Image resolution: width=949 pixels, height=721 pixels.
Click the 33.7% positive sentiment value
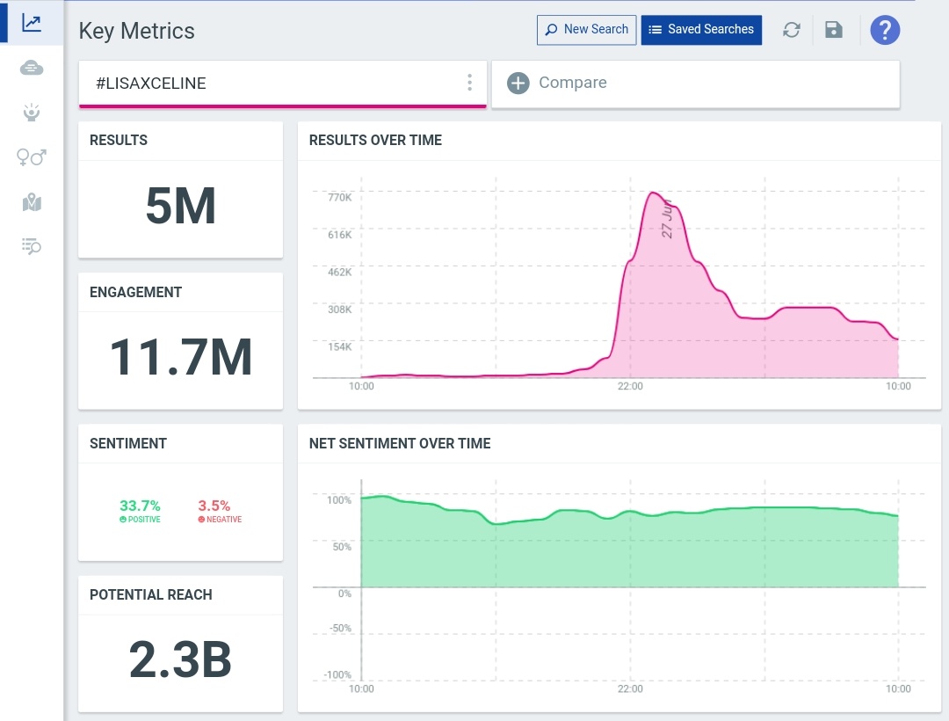(140, 506)
